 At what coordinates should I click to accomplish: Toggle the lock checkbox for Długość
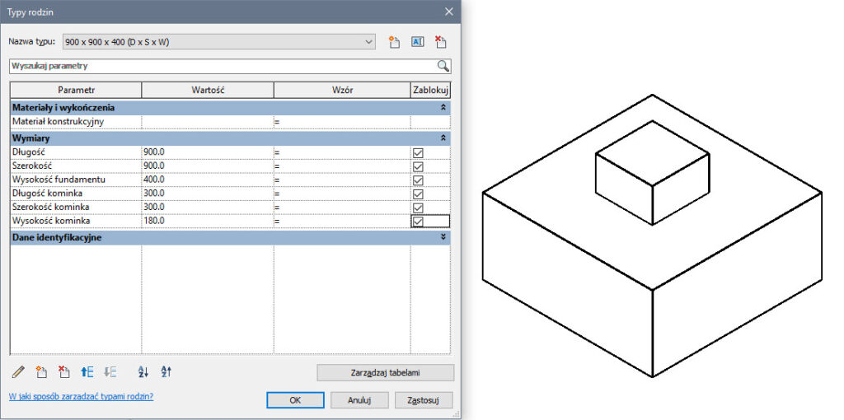418,153
